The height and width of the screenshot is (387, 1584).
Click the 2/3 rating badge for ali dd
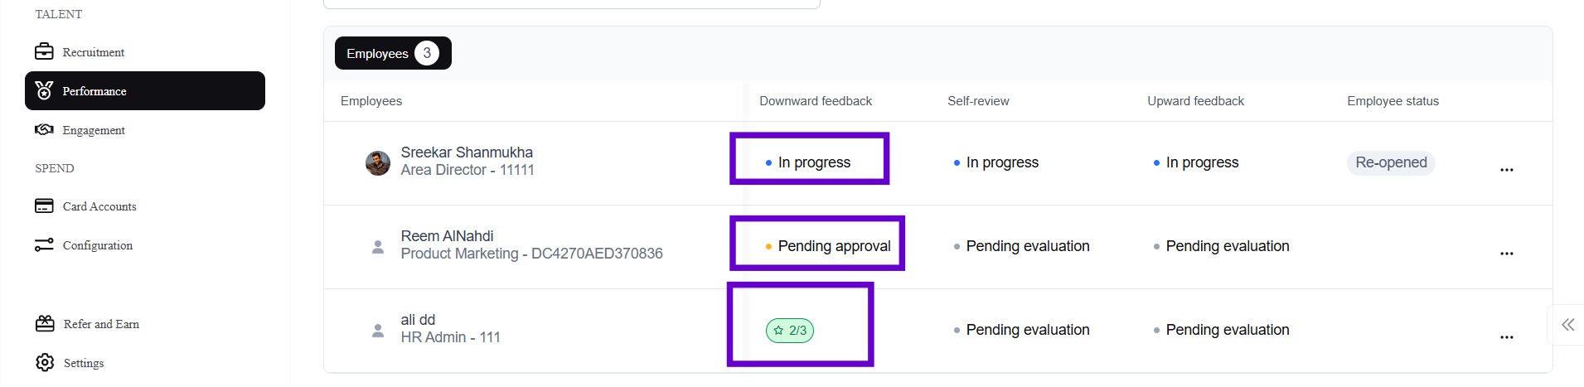790,331
